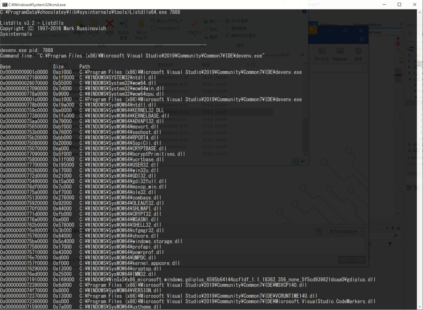Open the オプションのコミット dropdown

pos(346,231)
